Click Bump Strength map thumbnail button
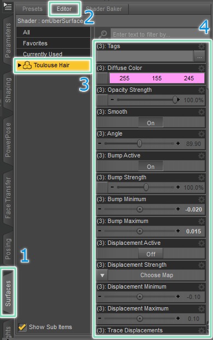 102,187
